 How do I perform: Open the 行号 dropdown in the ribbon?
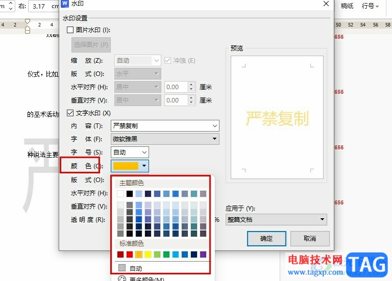click(x=370, y=6)
